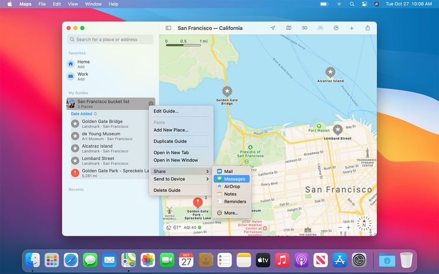
Task: Select the Home favorite
Action: pyautogui.click(x=110, y=64)
